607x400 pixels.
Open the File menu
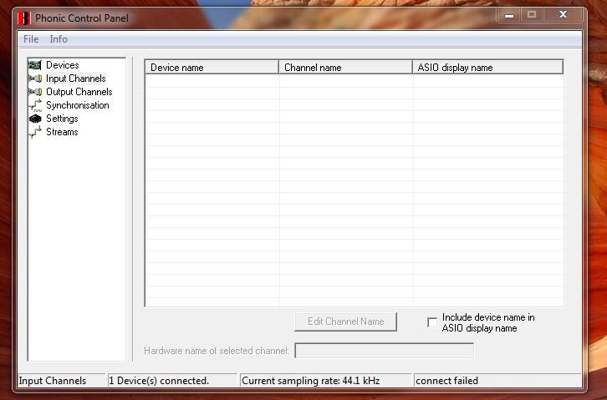pos(31,39)
